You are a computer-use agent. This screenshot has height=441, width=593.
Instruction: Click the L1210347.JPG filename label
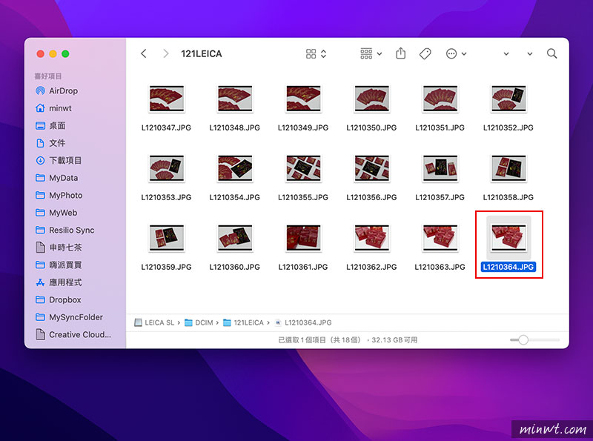[166, 127]
